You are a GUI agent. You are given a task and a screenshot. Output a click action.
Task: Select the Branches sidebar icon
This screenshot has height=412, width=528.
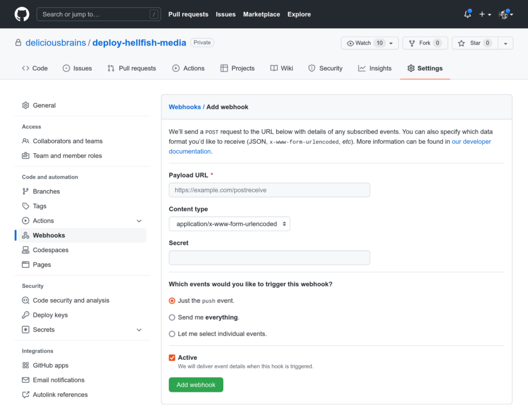tap(26, 191)
